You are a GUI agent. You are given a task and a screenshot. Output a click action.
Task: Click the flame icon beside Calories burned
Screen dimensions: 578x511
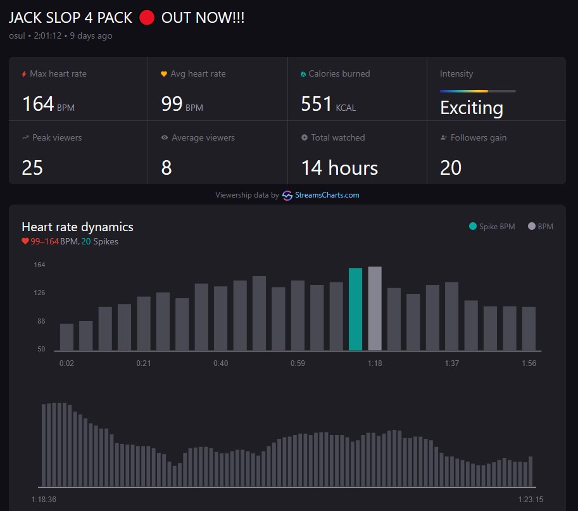303,74
